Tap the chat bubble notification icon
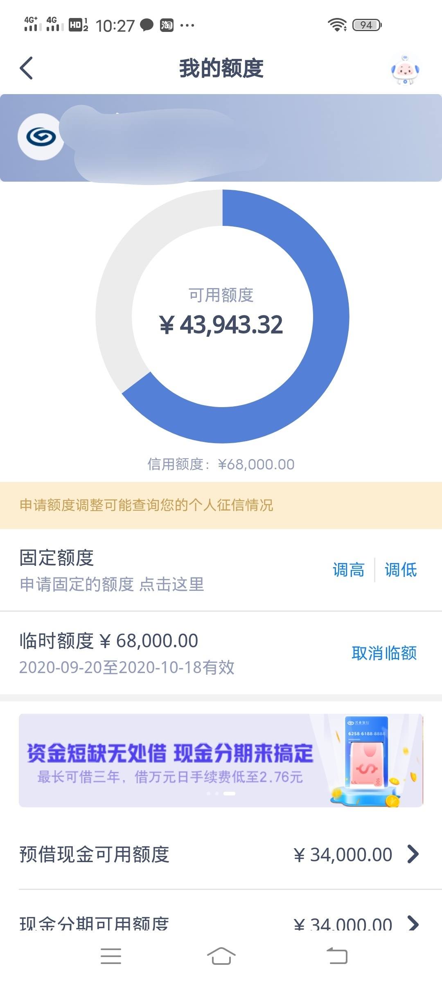The height and width of the screenshot is (982, 442). point(147,25)
